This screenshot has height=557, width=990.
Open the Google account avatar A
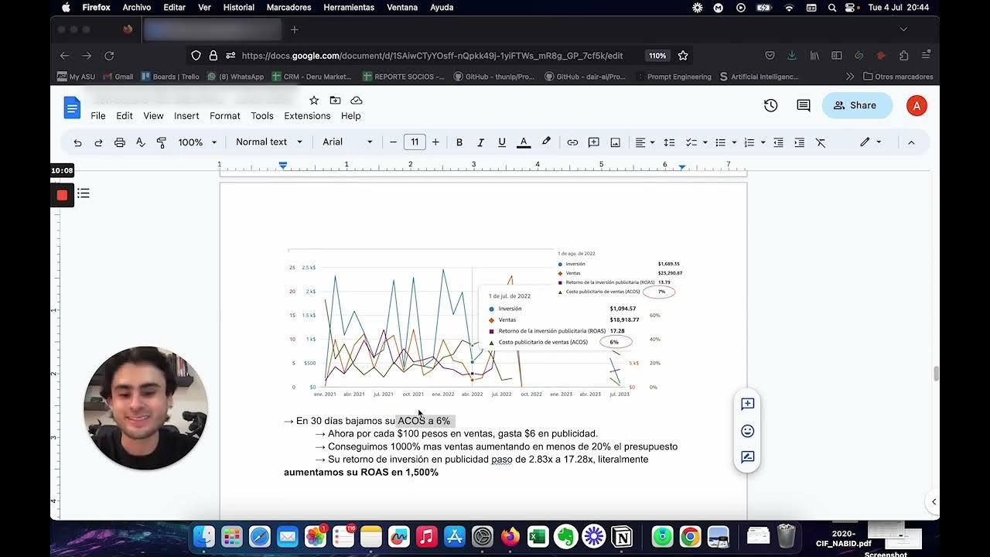917,106
